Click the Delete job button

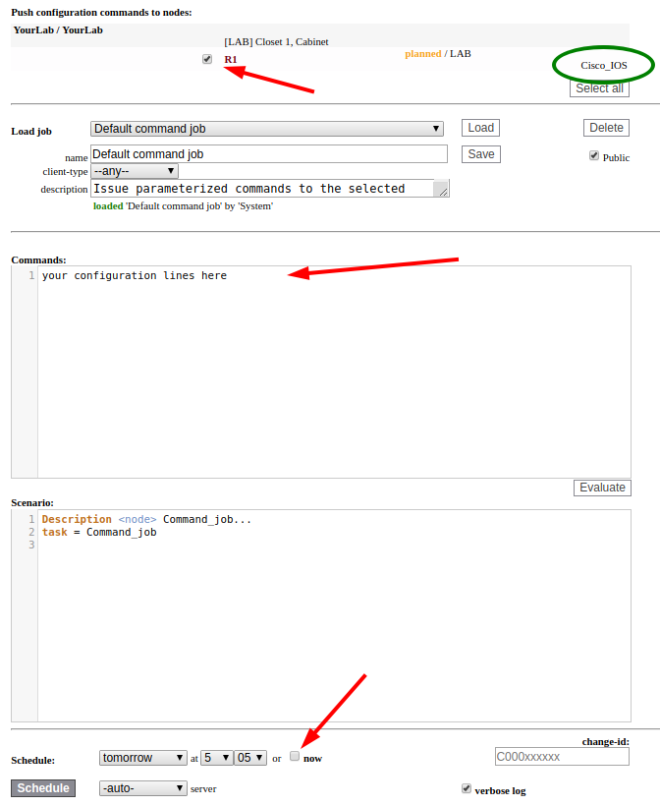coord(606,128)
